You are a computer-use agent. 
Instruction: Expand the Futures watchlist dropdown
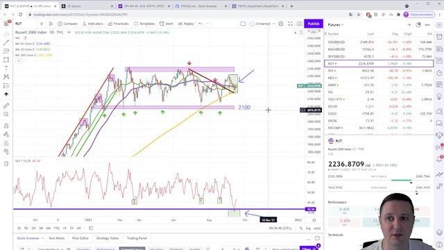(336, 25)
